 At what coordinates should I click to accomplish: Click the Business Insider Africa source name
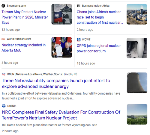tap(96, 6)
